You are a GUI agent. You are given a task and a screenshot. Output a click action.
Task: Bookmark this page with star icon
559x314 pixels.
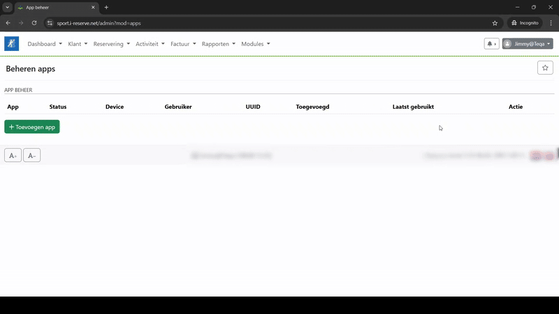tap(495, 23)
